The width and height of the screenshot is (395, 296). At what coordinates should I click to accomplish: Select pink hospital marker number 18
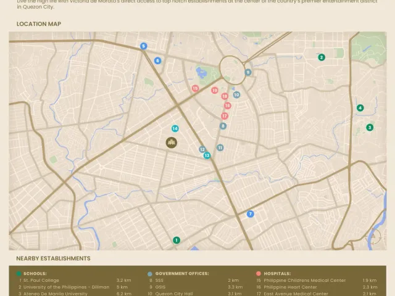point(225,96)
